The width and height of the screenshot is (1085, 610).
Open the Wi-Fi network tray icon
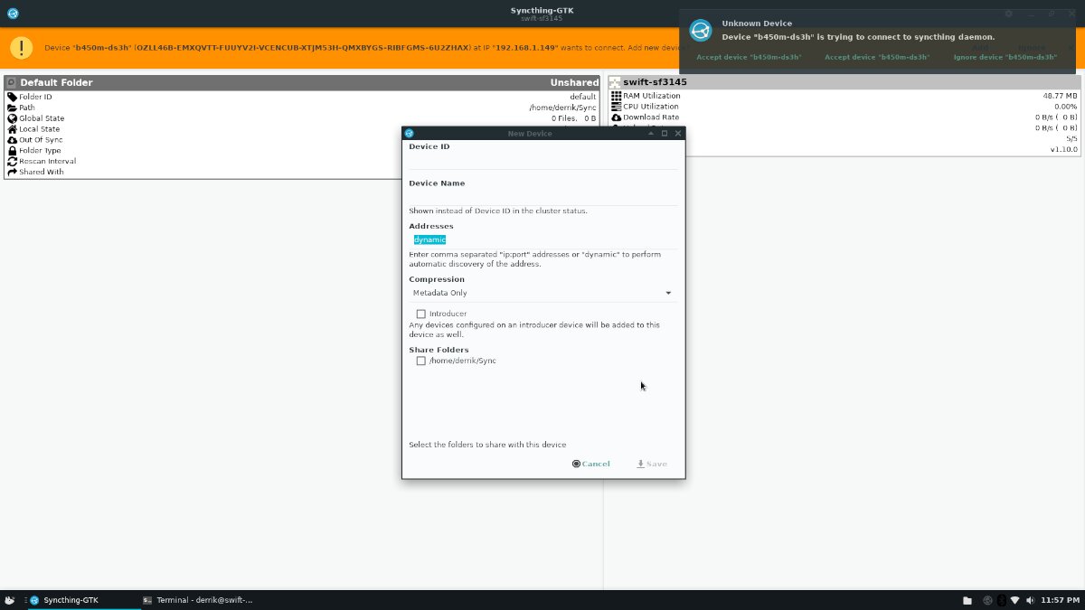1014,600
